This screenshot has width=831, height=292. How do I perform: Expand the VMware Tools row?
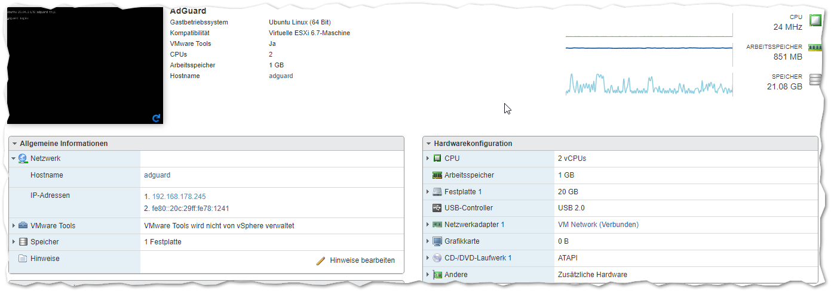14,226
